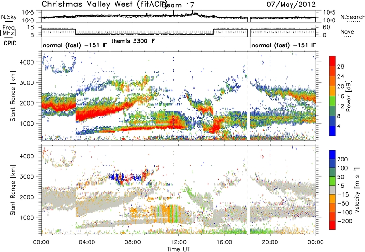Viewport: 365px width, 252px height.
Task: Click the '16:00' time axis tick
Action: (x=224, y=242)
